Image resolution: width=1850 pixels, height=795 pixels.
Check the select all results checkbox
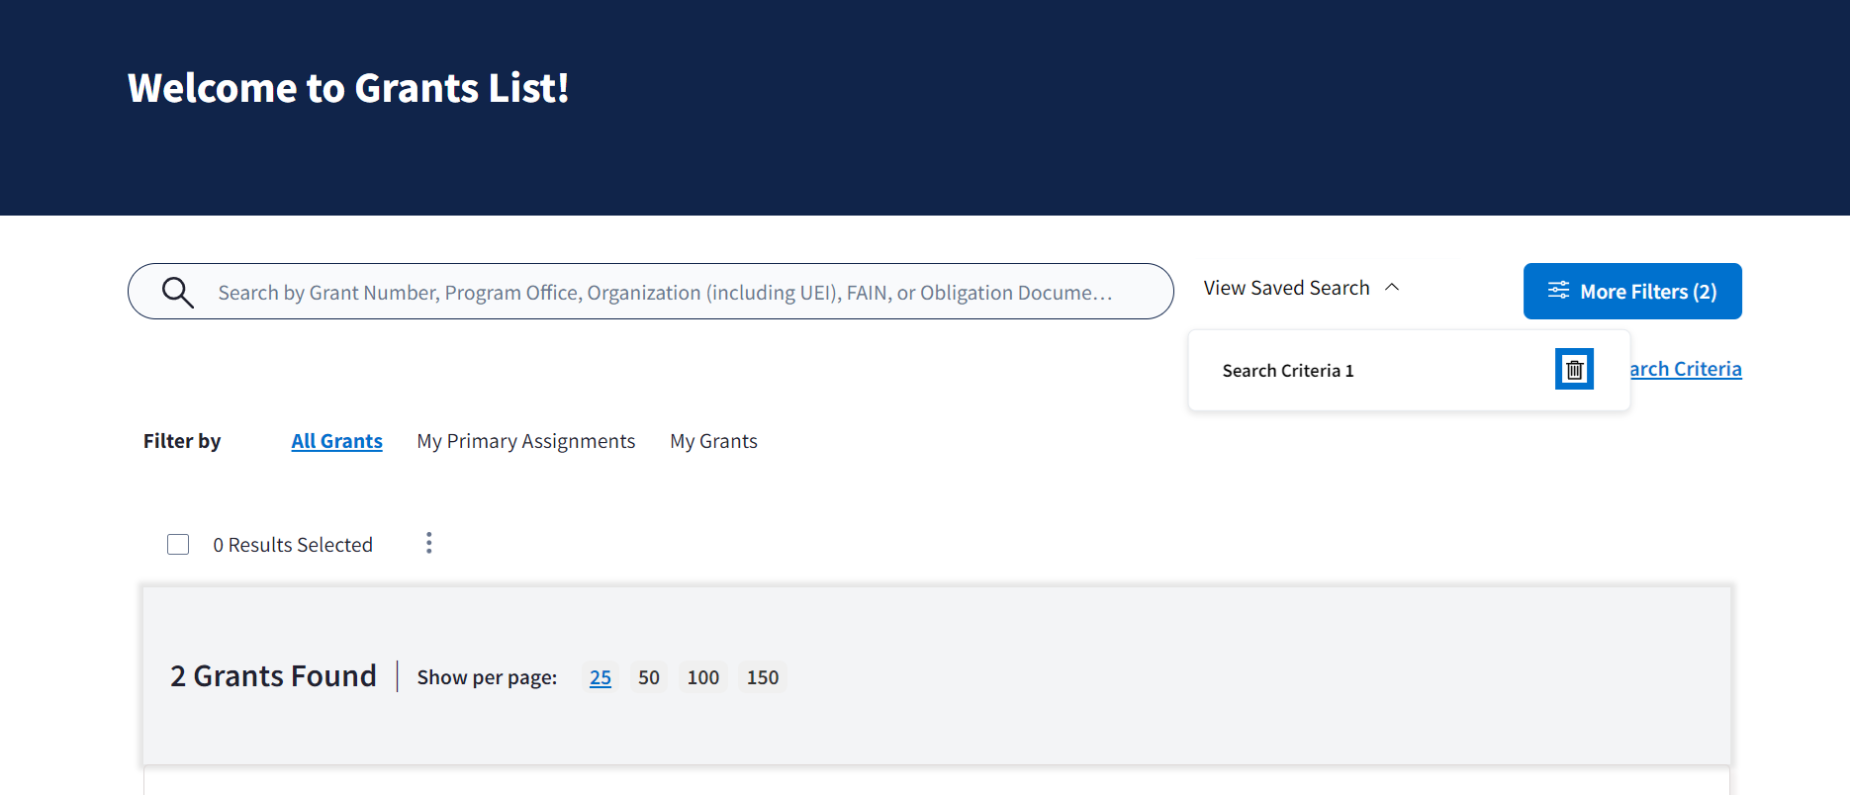178,545
